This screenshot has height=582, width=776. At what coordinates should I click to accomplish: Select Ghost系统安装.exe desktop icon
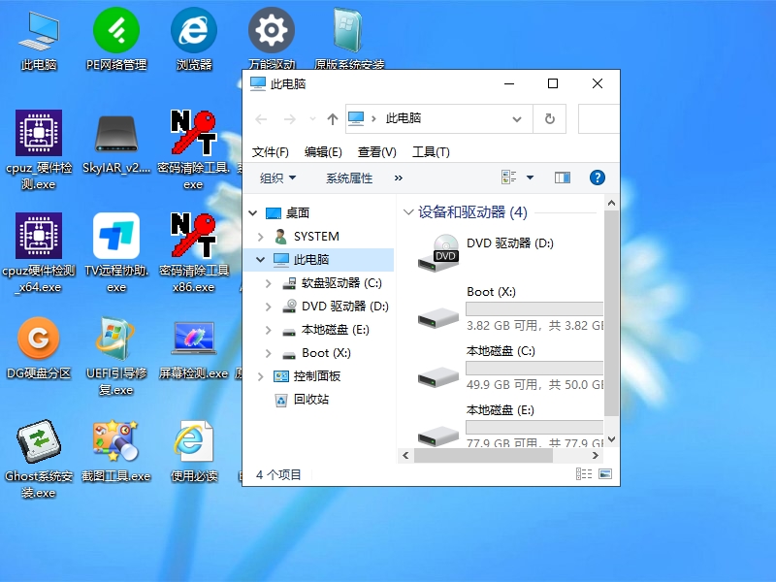point(39,459)
